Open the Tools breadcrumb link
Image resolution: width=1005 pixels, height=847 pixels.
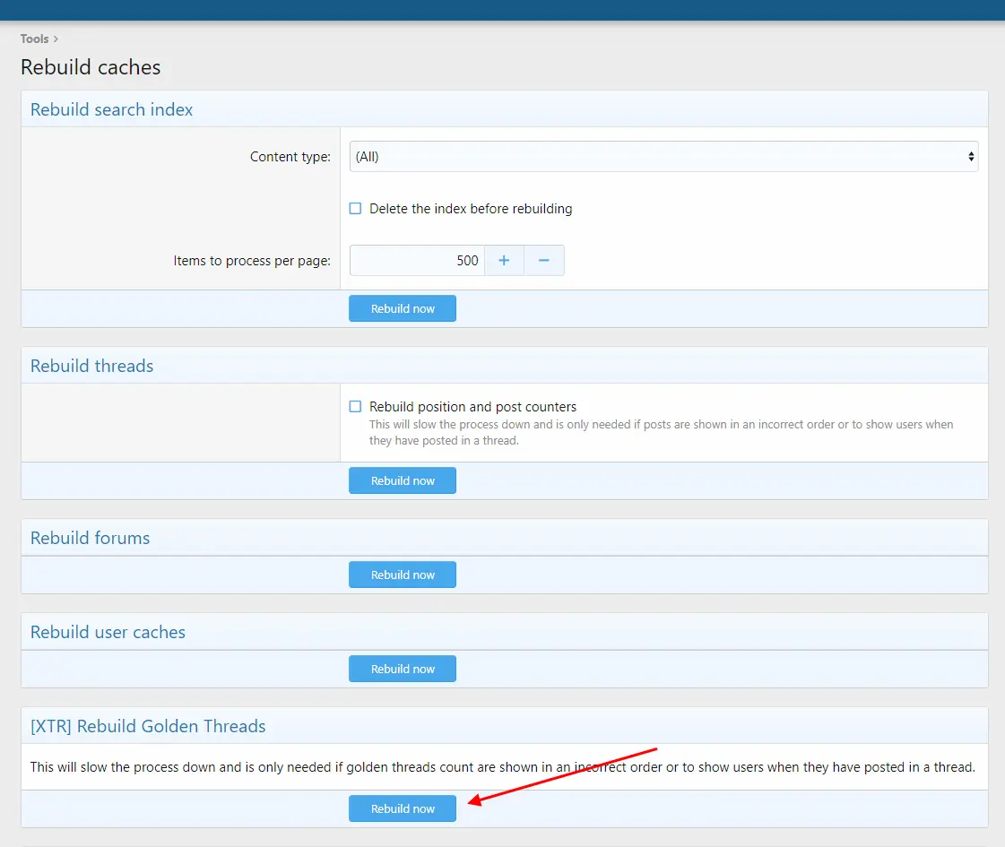point(34,39)
